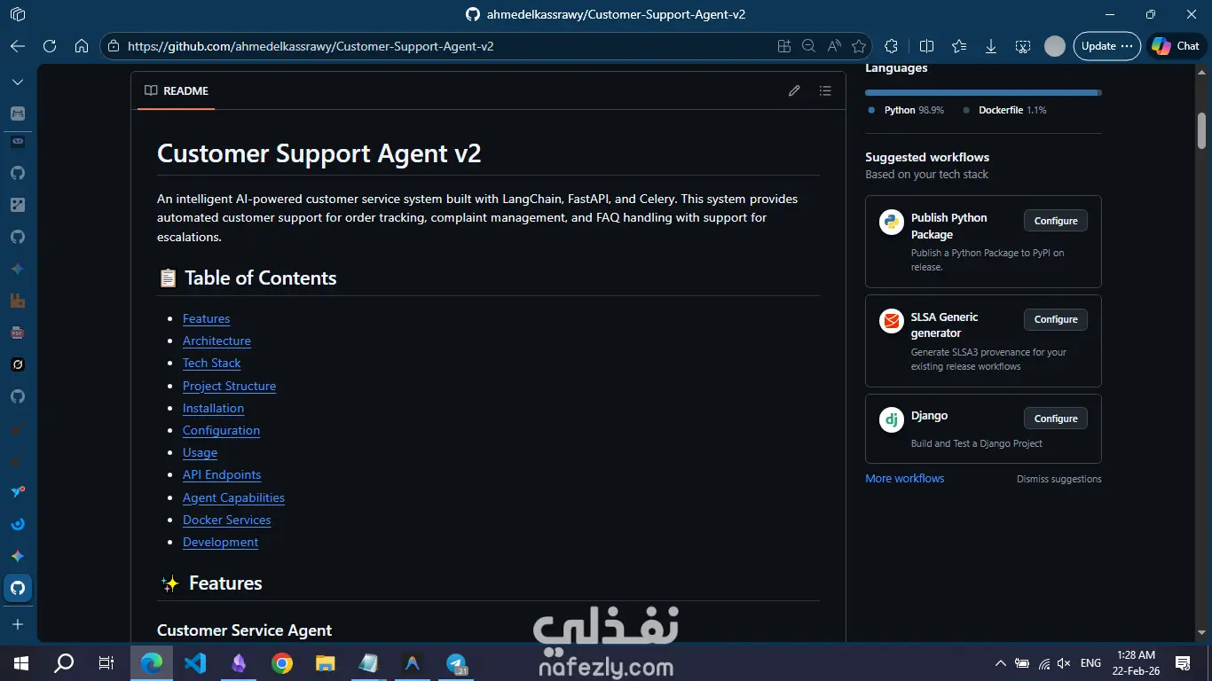Image resolution: width=1212 pixels, height=681 pixels.
Task: Open Telegram from the taskbar
Action: coord(456,662)
